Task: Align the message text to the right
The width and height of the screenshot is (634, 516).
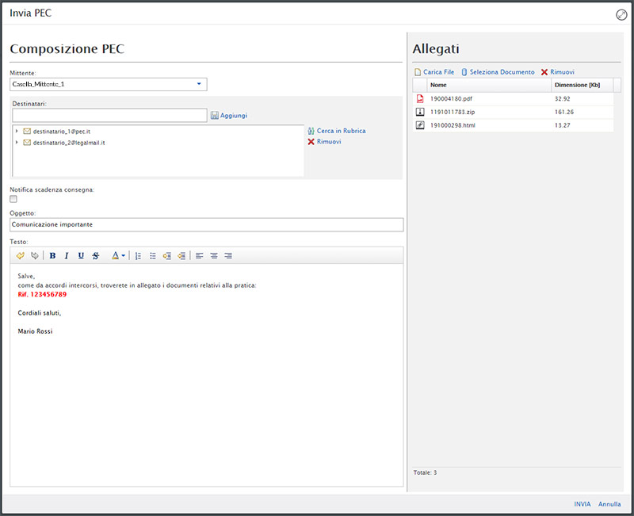Action: pyautogui.click(x=228, y=255)
